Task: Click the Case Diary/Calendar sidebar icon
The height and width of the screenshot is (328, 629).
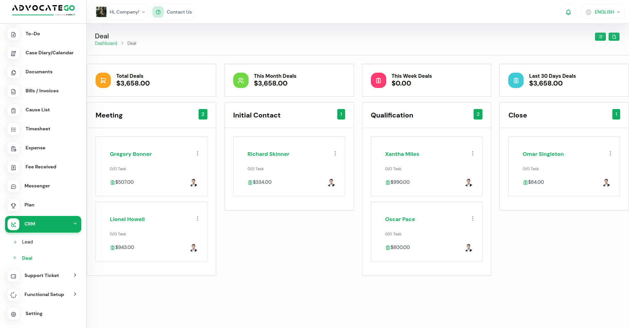Action: point(13,53)
